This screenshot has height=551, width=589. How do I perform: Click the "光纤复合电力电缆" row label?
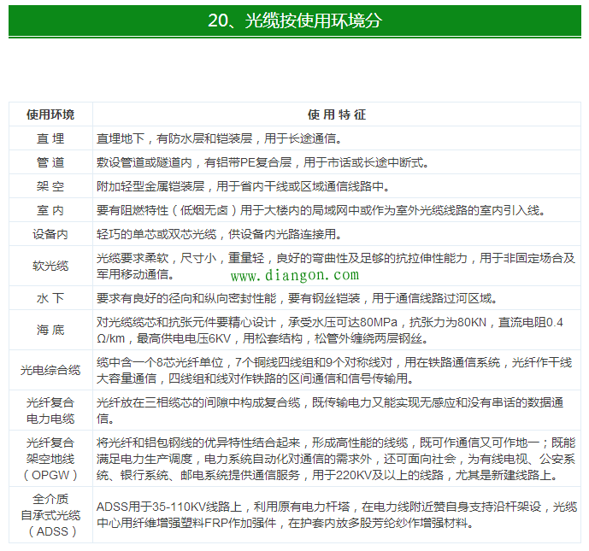pos(50,410)
